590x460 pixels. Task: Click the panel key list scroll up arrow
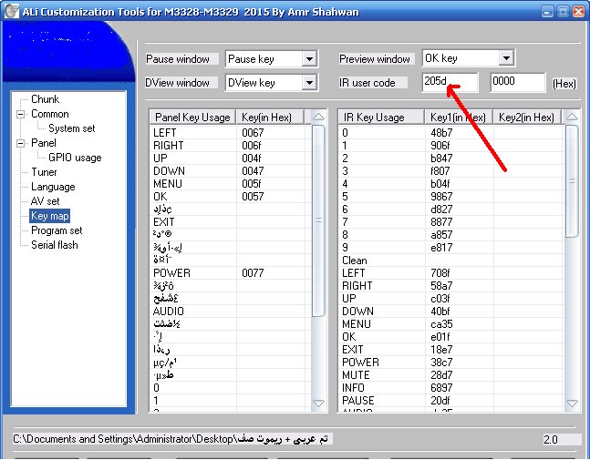pyautogui.click(x=318, y=117)
